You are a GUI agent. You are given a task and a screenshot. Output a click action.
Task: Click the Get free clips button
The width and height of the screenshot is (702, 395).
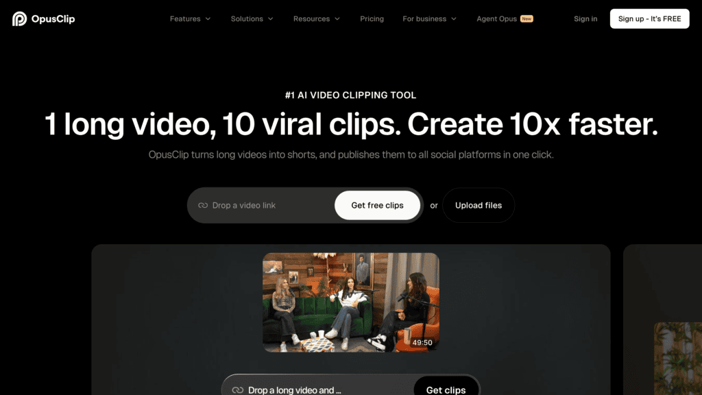[x=377, y=205]
